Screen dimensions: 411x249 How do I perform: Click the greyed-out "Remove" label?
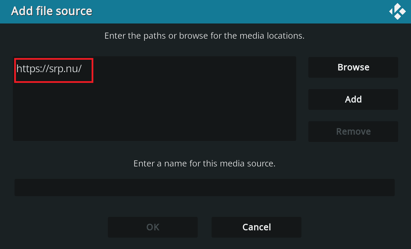353,132
